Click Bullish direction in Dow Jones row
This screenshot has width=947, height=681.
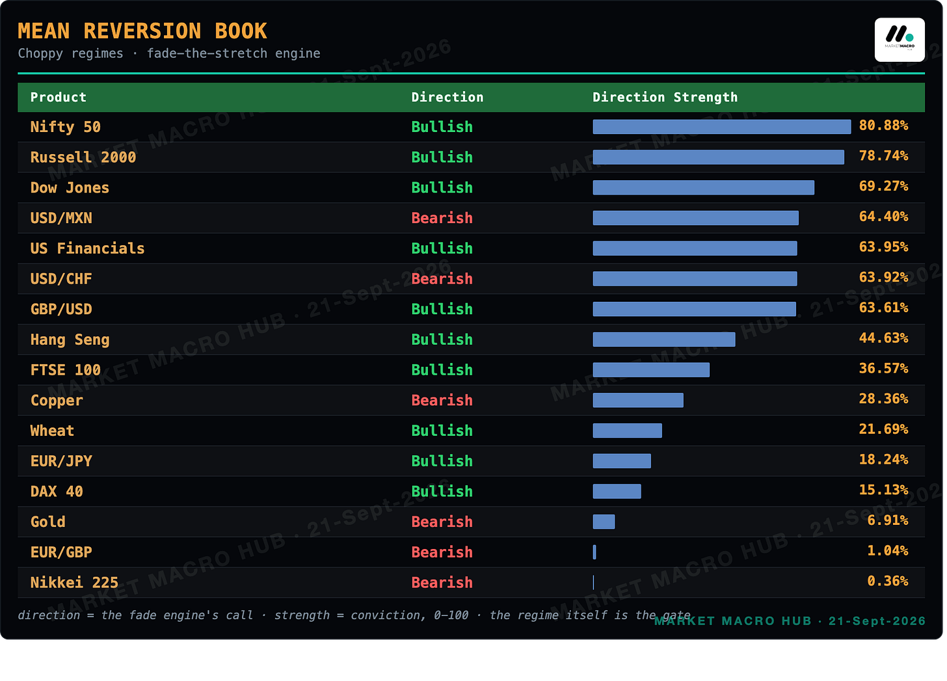point(442,188)
